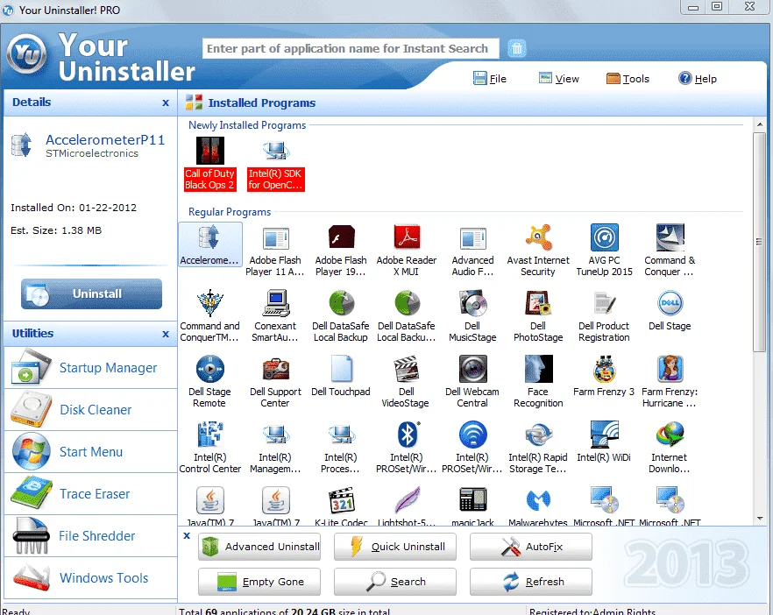Select Dell Stage Remote icon
The image size is (773, 615).
coord(209,382)
